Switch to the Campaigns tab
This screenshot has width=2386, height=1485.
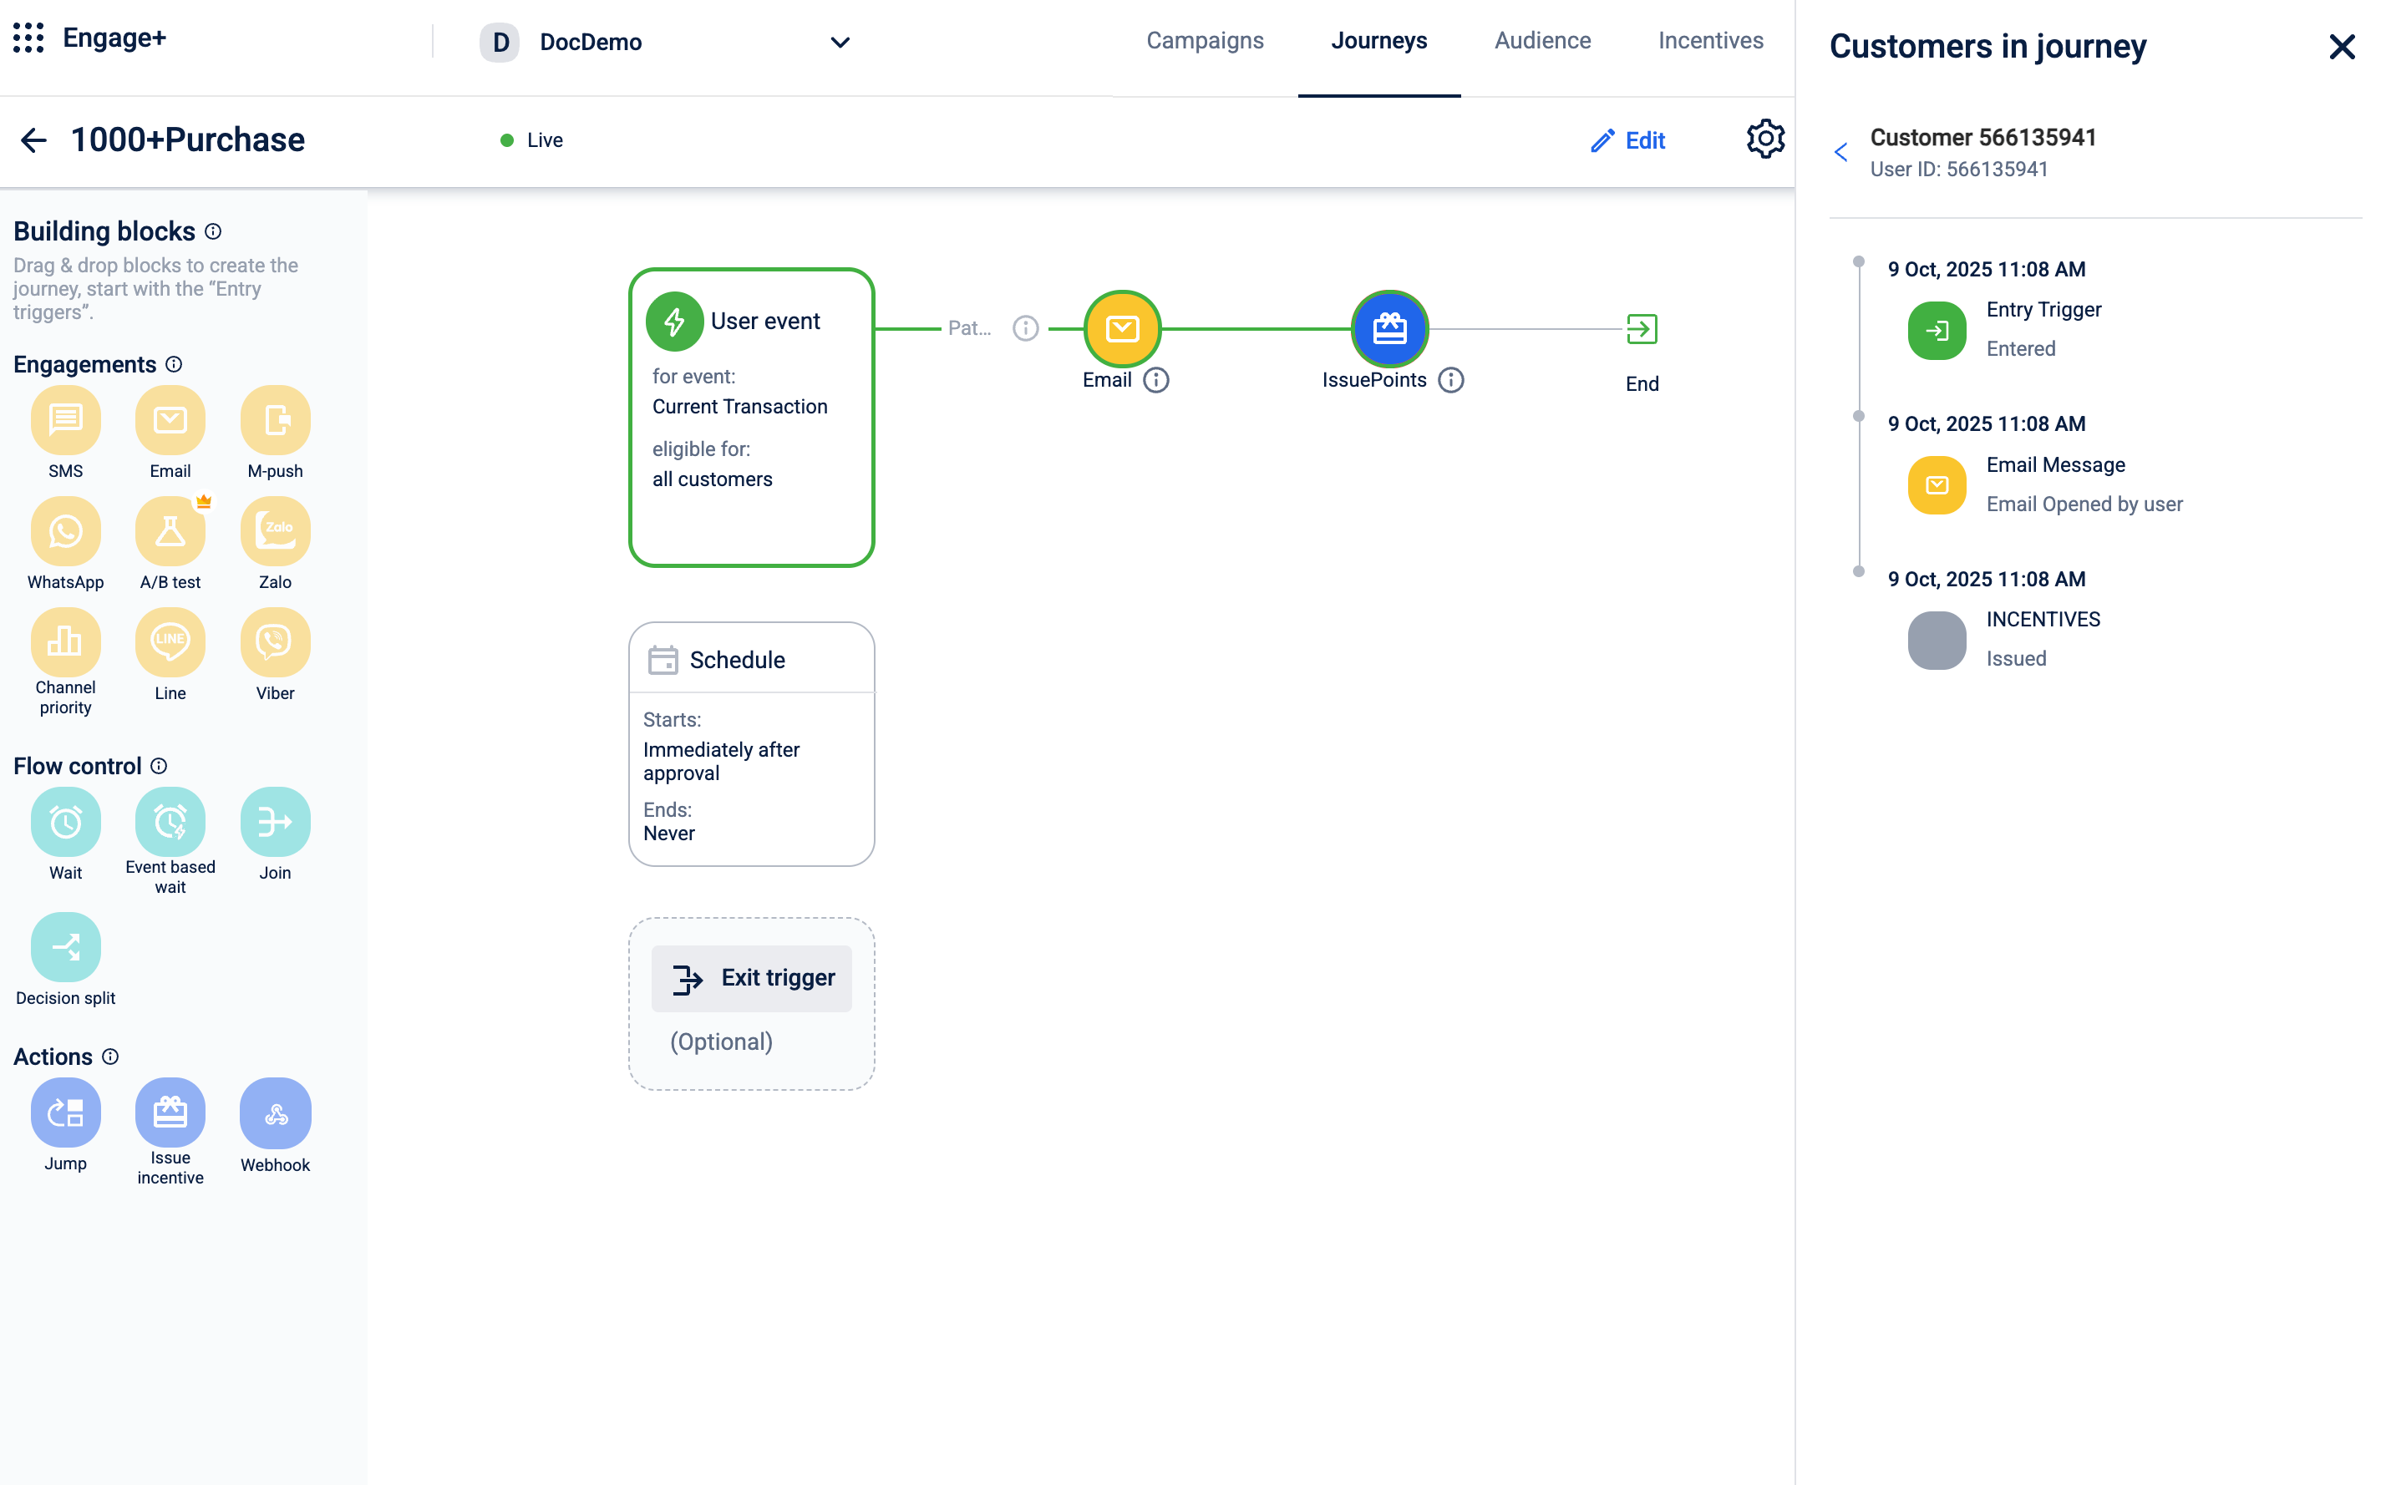[1205, 40]
